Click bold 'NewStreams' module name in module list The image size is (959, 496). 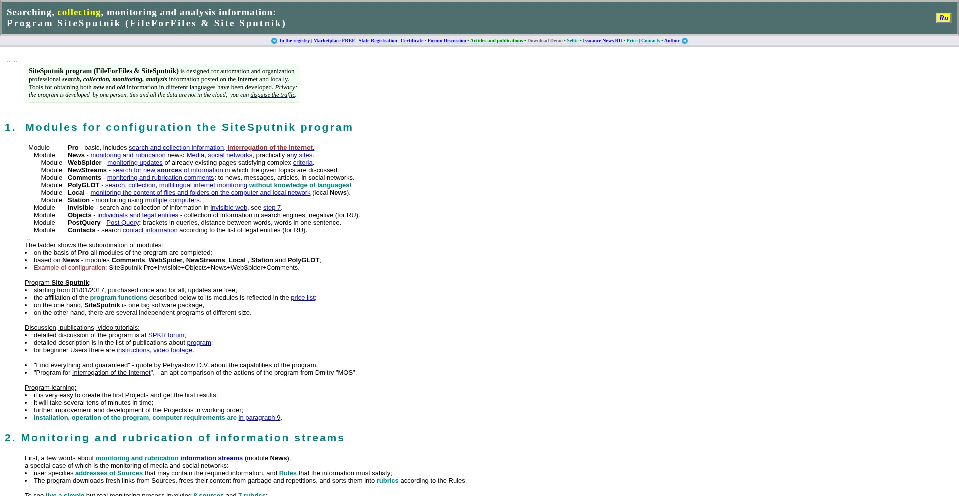[x=87, y=170]
